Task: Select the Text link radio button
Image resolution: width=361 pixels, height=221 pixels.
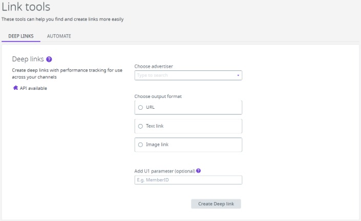Action: (141, 126)
